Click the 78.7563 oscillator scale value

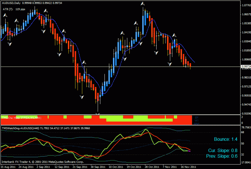click(x=246, y=128)
